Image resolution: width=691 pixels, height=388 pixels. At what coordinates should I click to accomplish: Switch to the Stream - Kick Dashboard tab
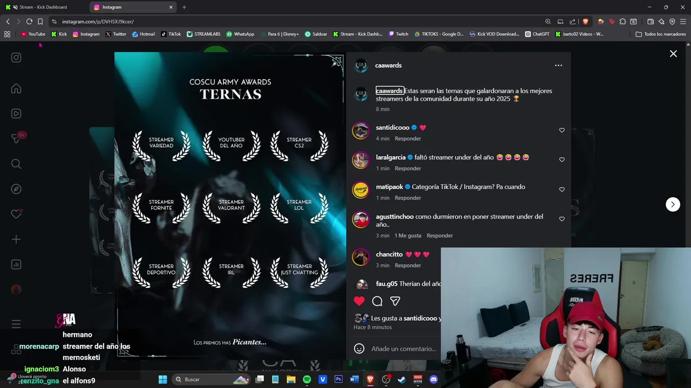click(43, 7)
